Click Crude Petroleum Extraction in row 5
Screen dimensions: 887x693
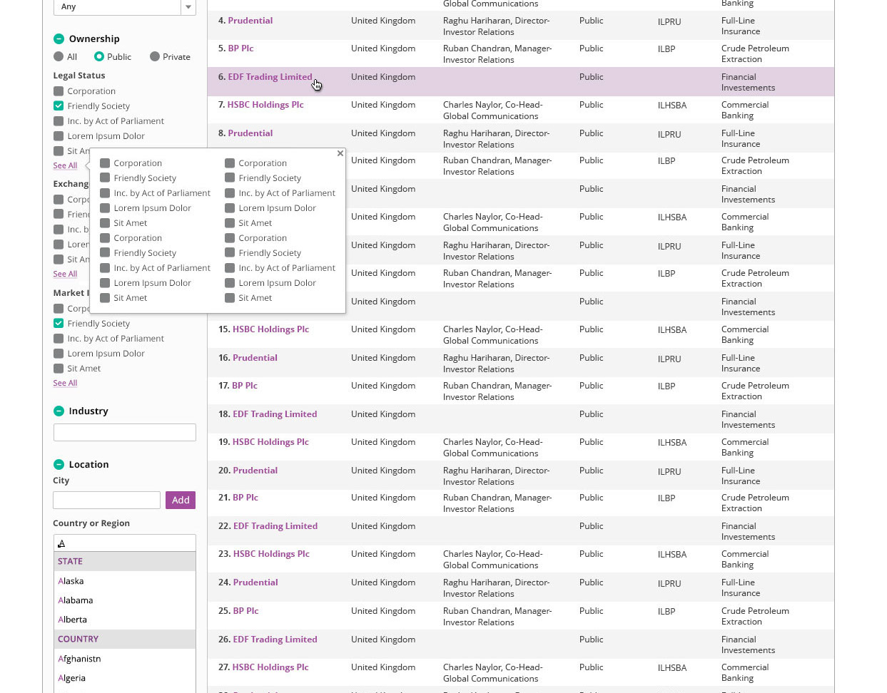pyautogui.click(x=755, y=53)
